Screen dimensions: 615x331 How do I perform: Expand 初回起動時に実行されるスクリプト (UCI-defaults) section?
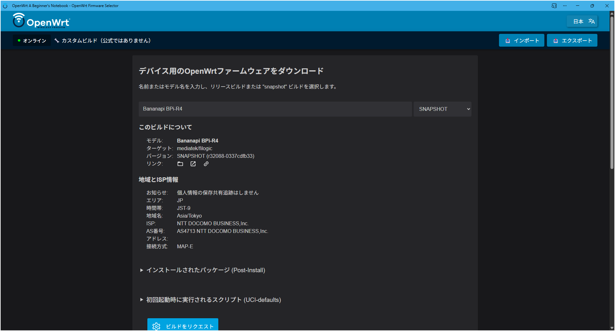click(210, 300)
